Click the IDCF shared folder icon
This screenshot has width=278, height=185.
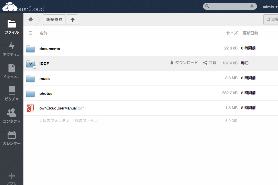[30, 64]
